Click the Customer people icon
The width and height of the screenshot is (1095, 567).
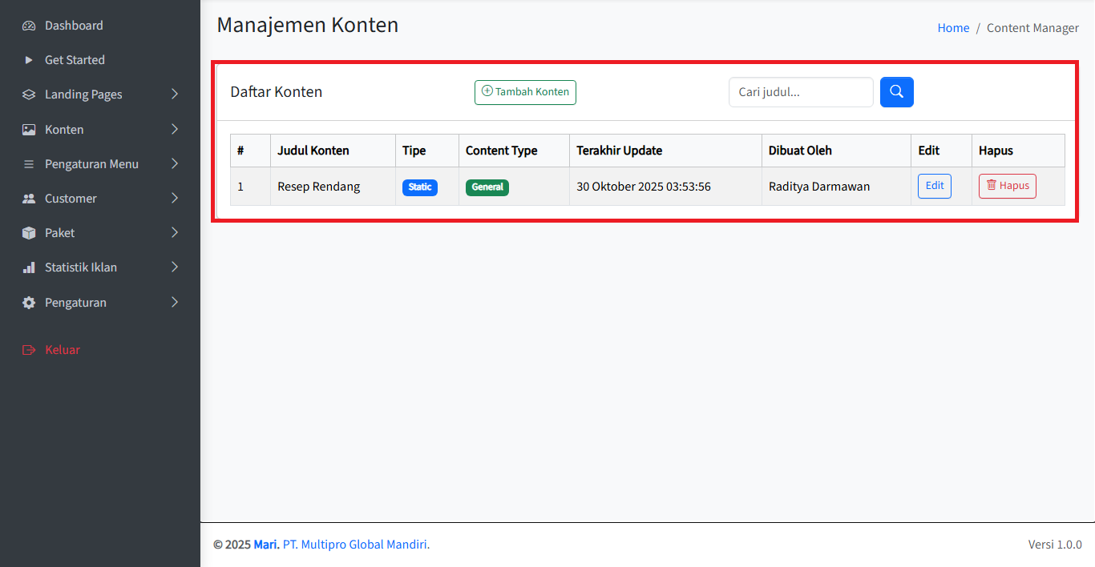point(29,199)
